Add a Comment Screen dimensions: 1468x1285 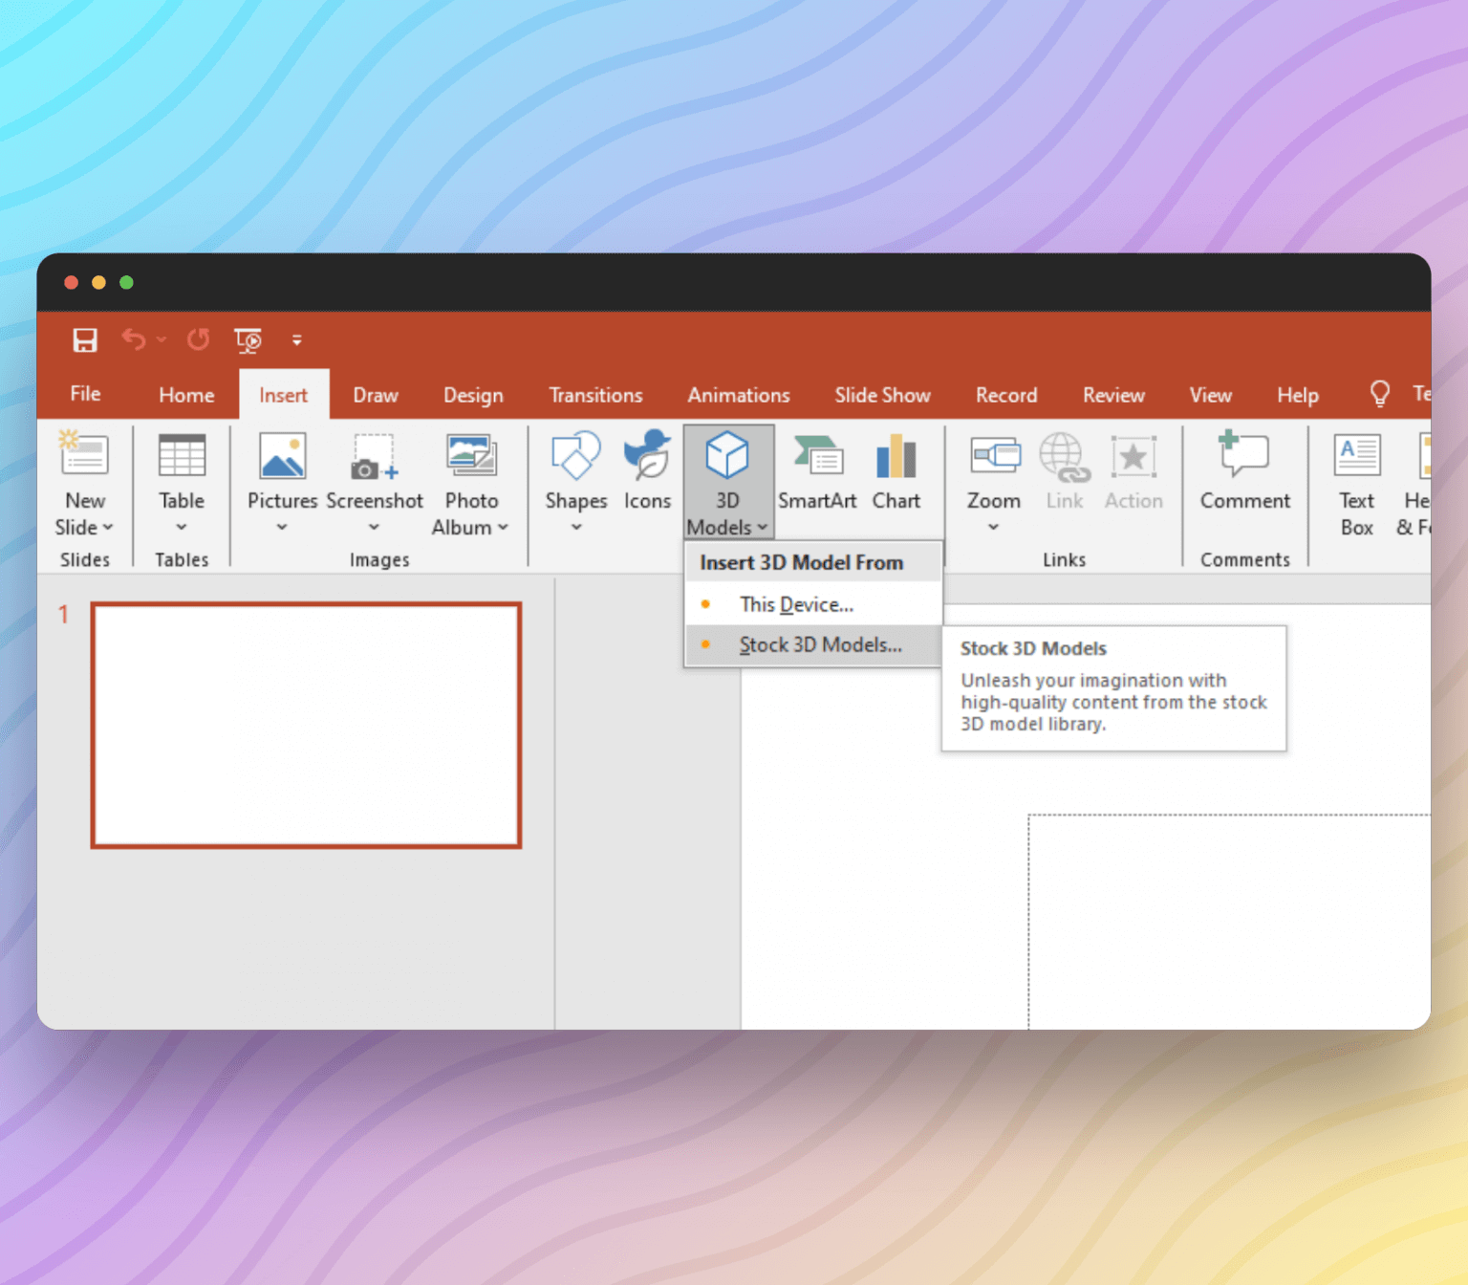[x=1244, y=473]
